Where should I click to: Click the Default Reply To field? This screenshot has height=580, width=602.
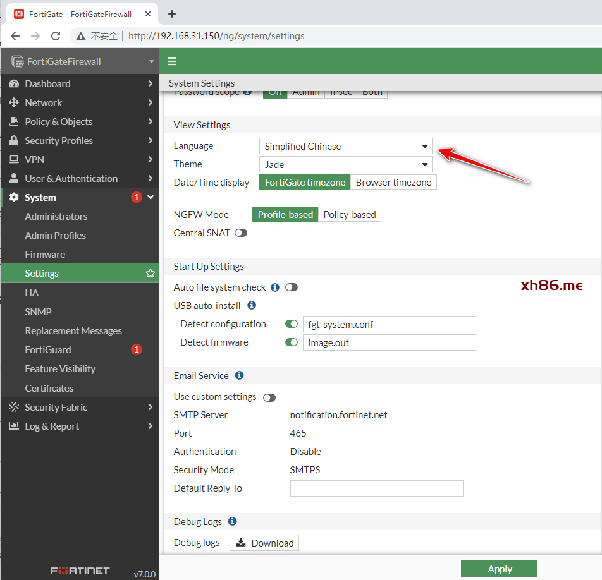pyautogui.click(x=377, y=488)
